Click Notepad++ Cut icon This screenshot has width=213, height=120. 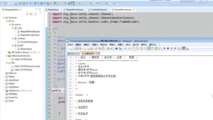96,48
